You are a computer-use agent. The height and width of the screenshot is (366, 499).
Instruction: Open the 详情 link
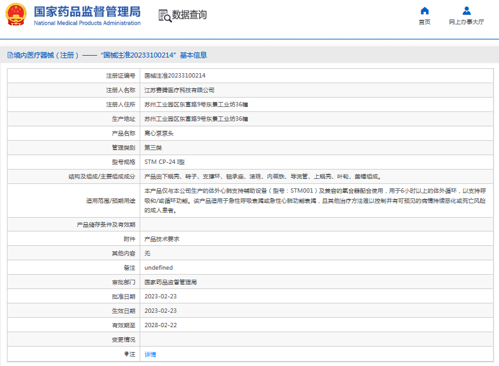(x=150, y=354)
